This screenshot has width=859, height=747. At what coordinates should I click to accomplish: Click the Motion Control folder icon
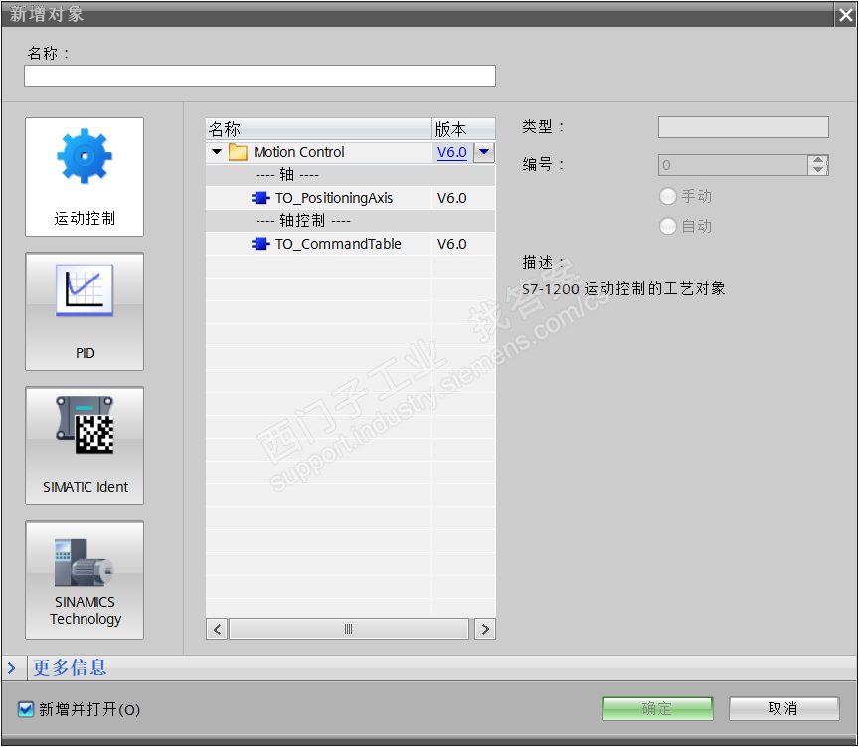[238, 152]
